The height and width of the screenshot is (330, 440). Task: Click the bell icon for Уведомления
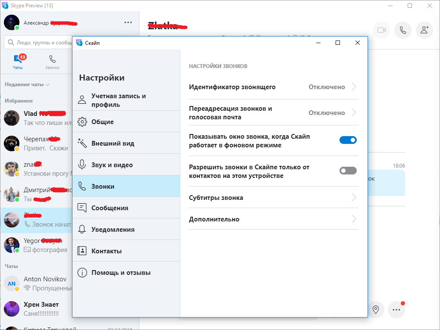point(82,230)
